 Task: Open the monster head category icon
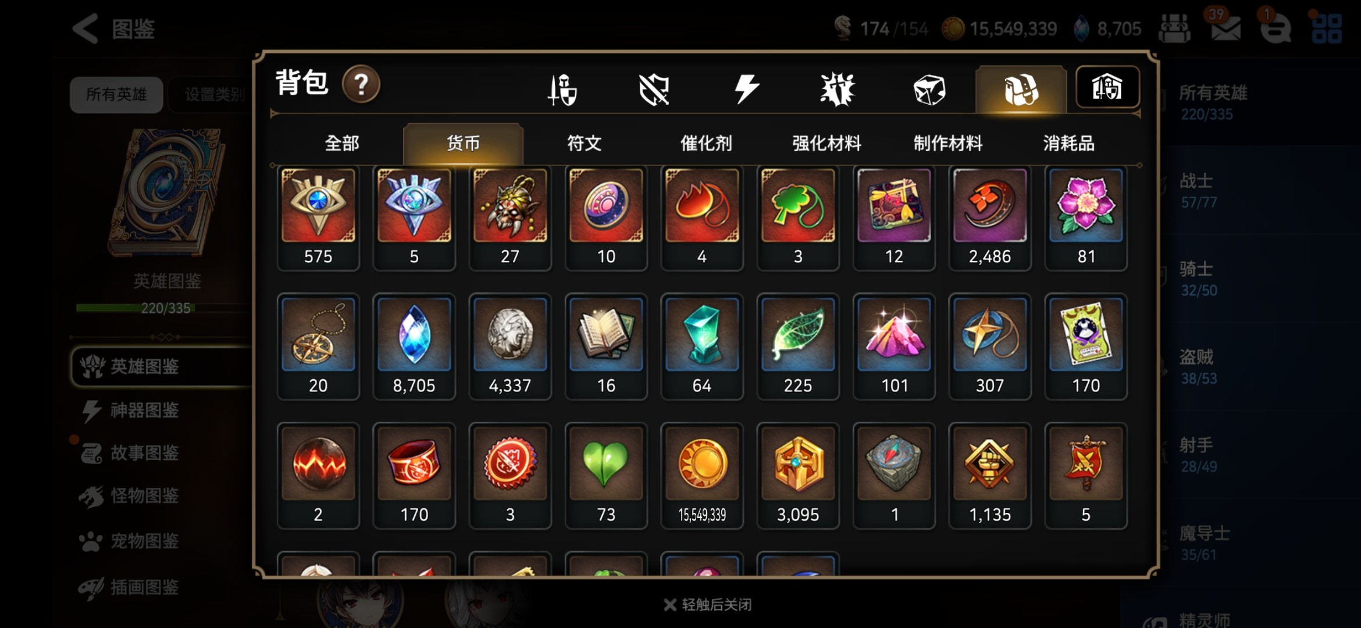pos(838,90)
